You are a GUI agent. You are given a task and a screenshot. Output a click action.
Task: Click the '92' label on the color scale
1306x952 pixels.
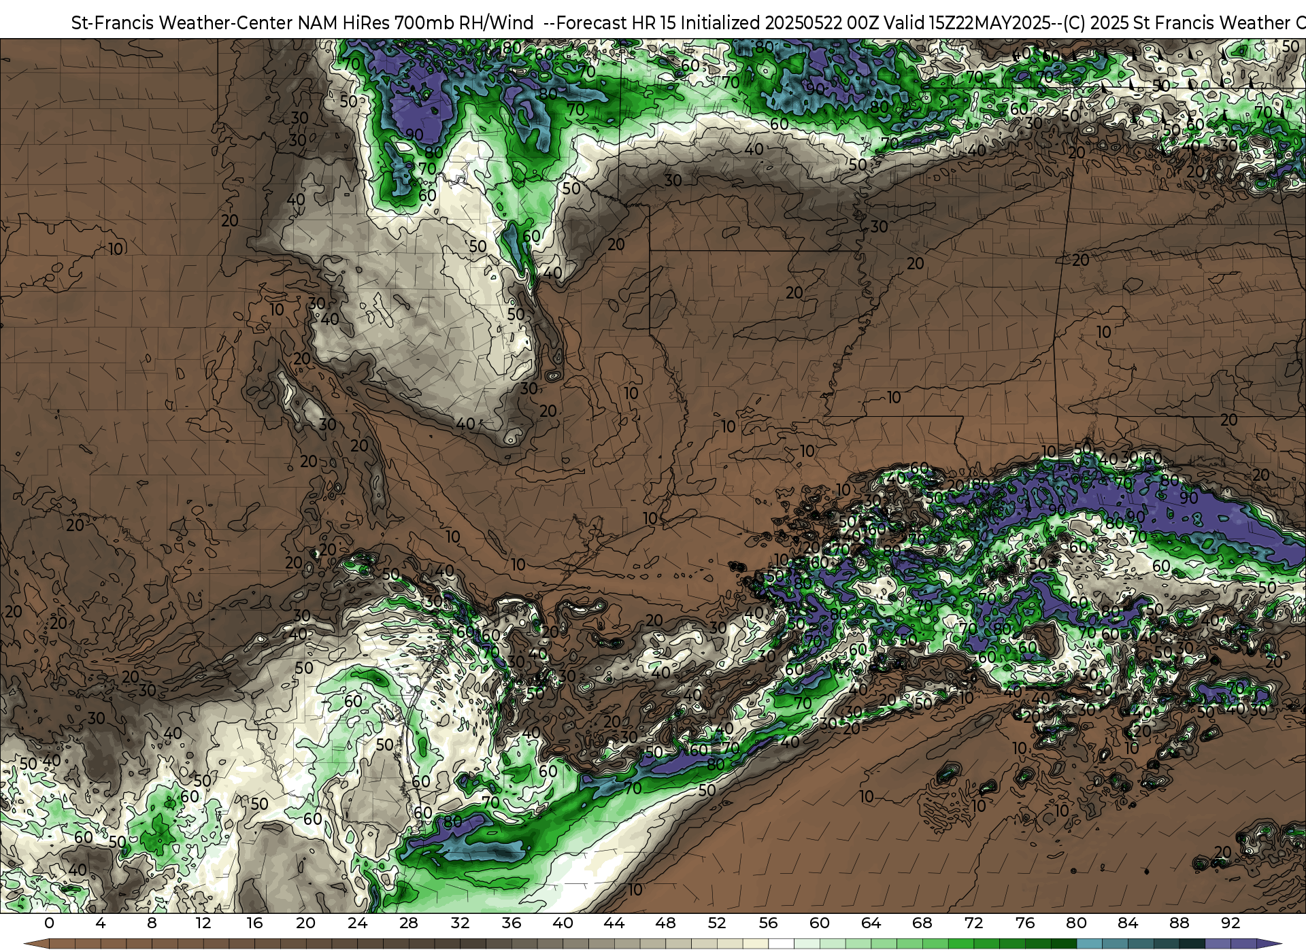tap(1230, 923)
